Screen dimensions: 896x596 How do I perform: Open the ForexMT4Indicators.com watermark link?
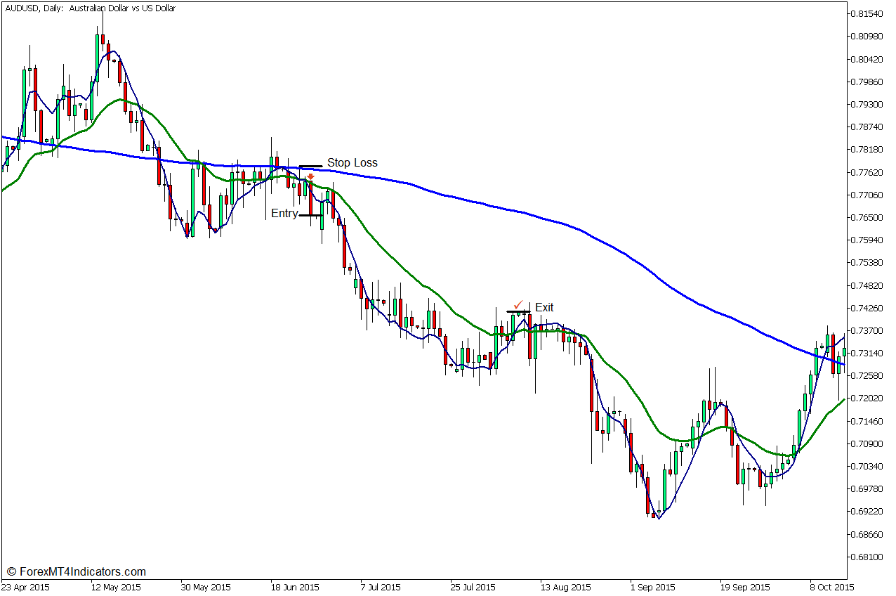[x=76, y=572]
